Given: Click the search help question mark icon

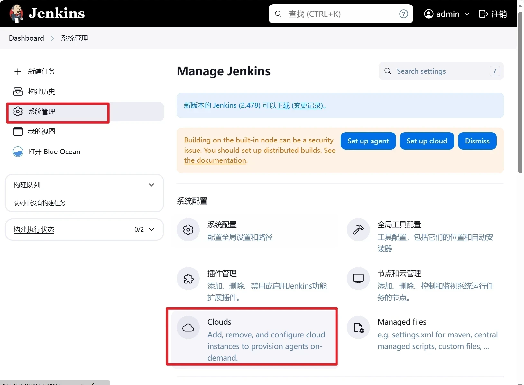Looking at the screenshot, I should click(x=403, y=14).
